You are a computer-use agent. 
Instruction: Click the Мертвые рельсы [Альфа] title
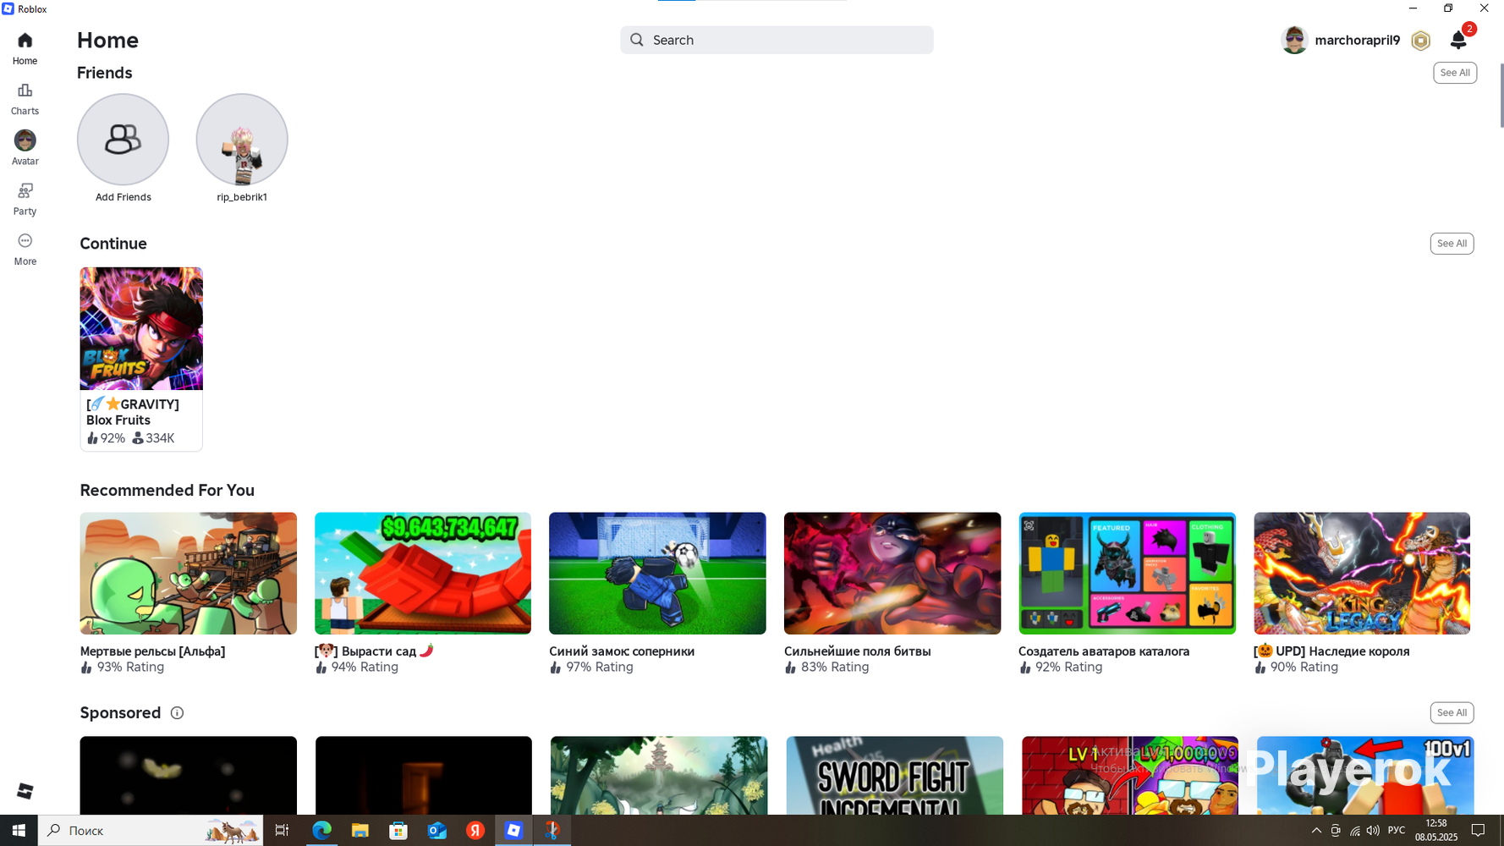(152, 651)
